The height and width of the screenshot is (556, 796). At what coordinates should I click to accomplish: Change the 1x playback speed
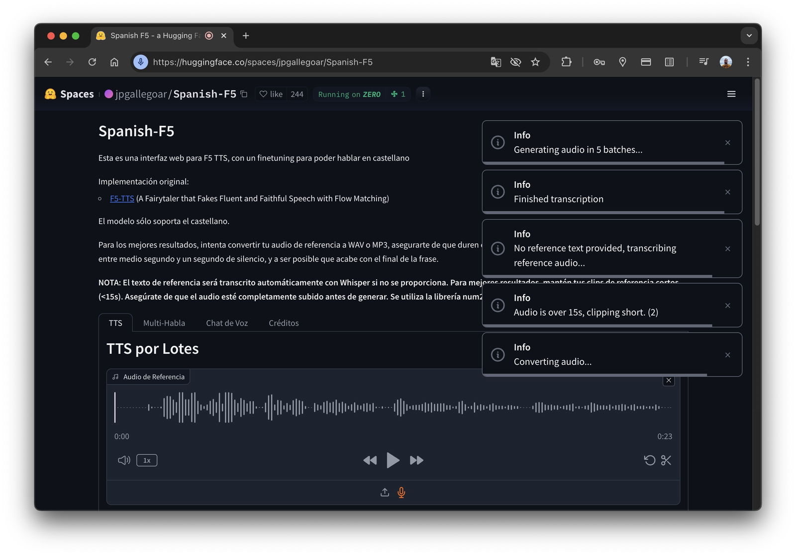(x=147, y=460)
